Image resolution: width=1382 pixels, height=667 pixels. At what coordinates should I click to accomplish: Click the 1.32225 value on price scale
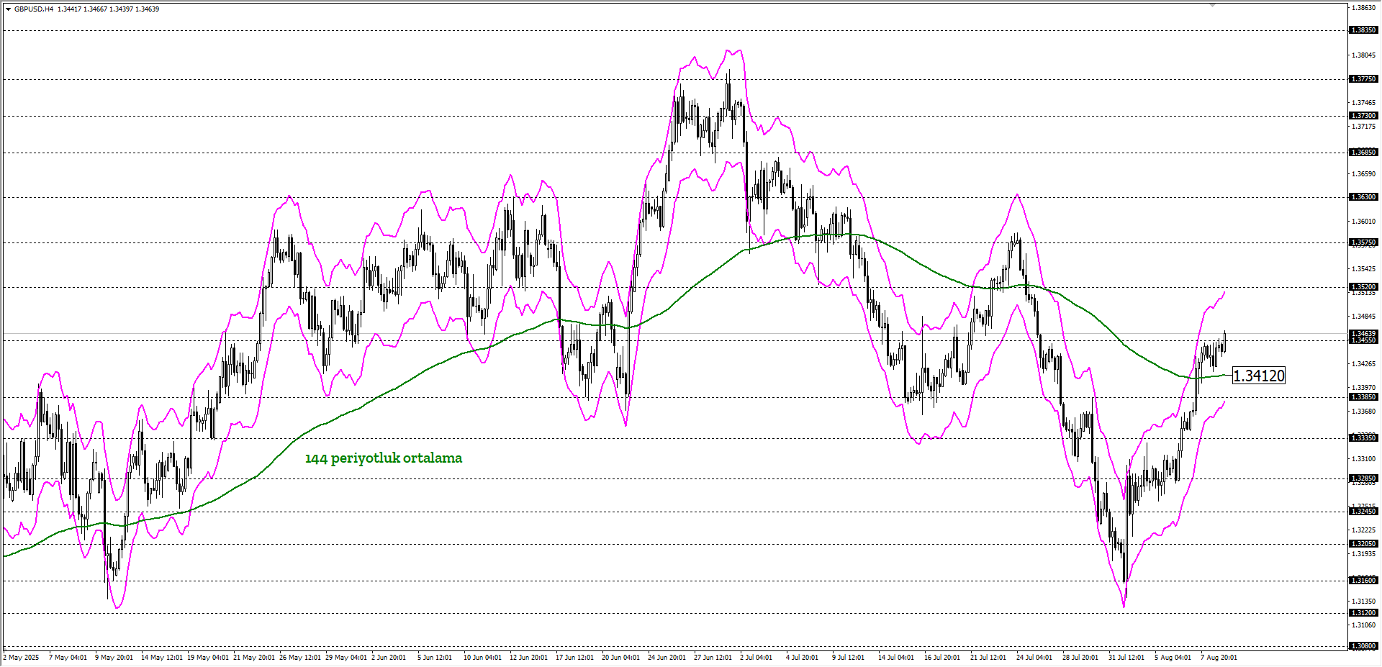pos(1364,530)
